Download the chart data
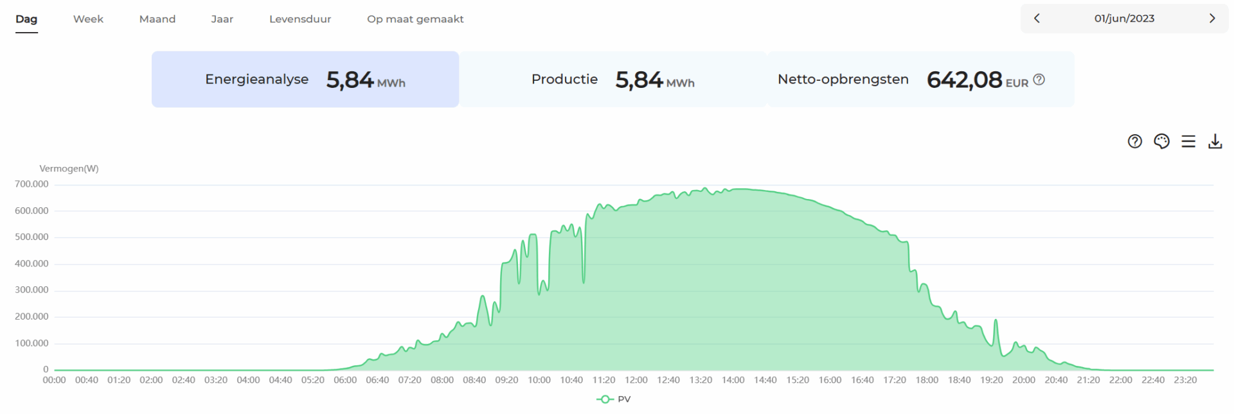 1215,141
